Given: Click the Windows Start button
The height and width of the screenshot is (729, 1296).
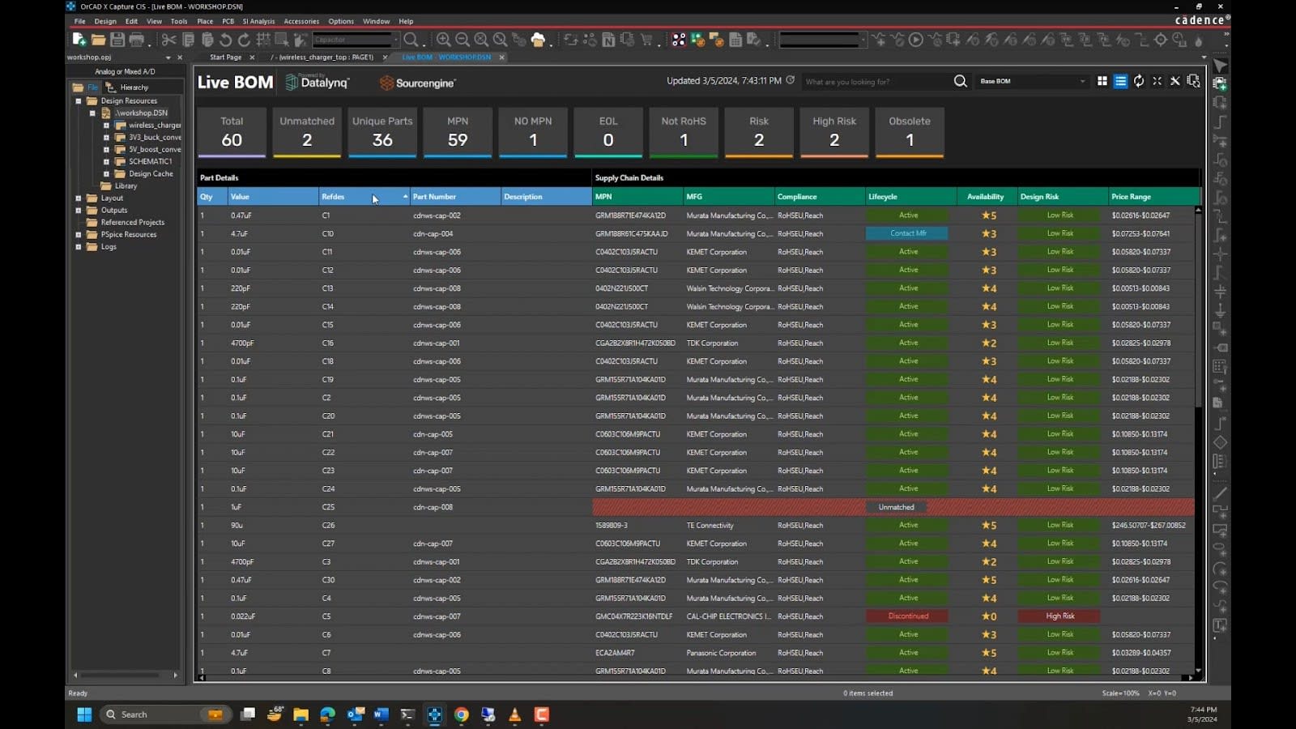Looking at the screenshot, I should (84, 714).
